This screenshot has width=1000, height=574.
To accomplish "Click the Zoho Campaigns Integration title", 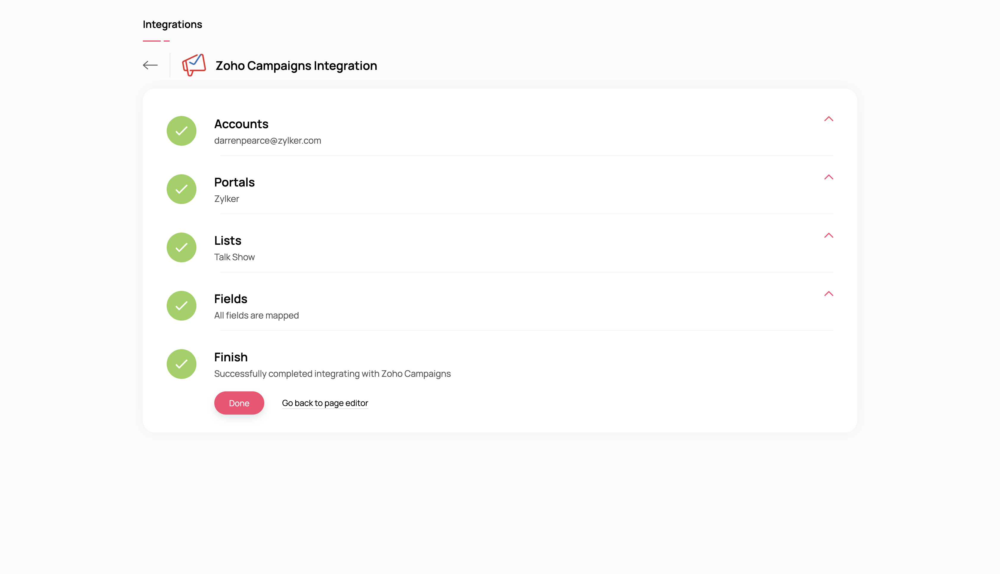I will [296, 65].
